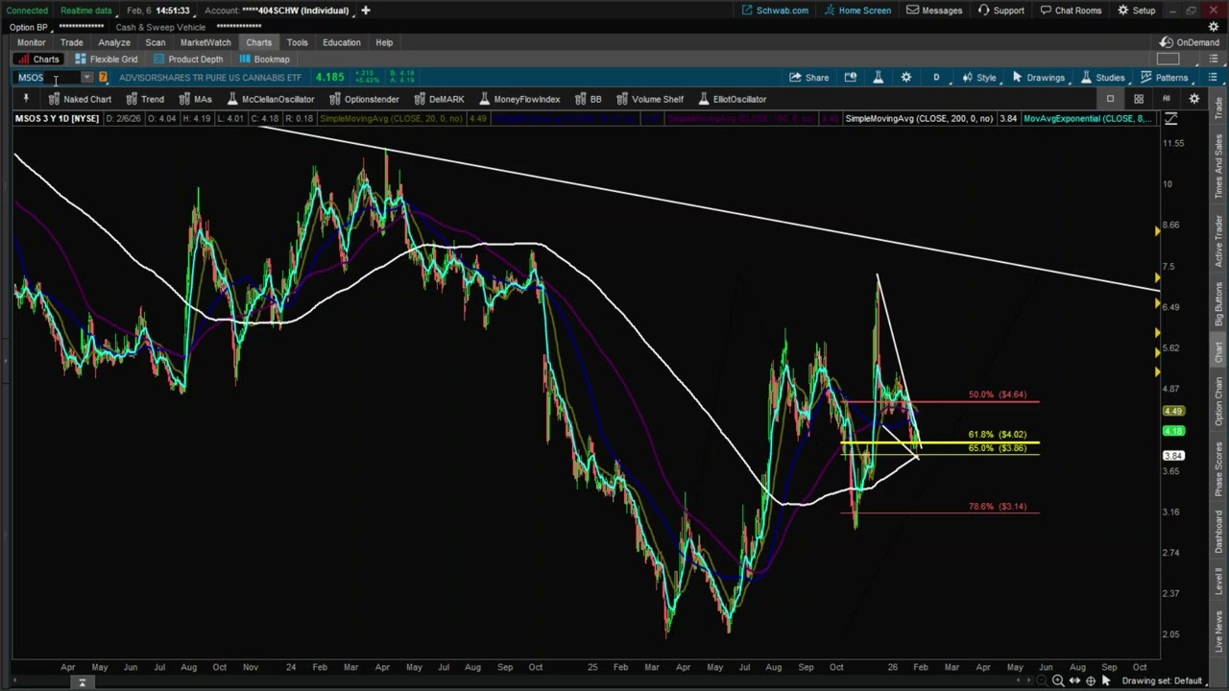Apply the Volume Shelf study set
1229x691 pixels.
pos(649,99)
